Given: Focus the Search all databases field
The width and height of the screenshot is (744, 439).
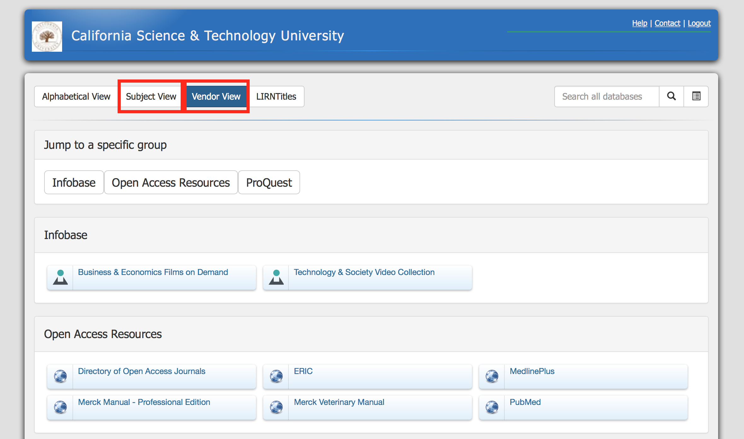Looking at the screenshot, I should 607,97.
